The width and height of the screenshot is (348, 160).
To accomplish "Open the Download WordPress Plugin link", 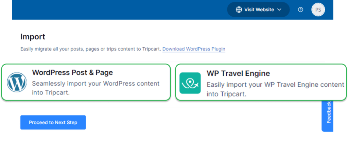I will (x=194, y=49).
